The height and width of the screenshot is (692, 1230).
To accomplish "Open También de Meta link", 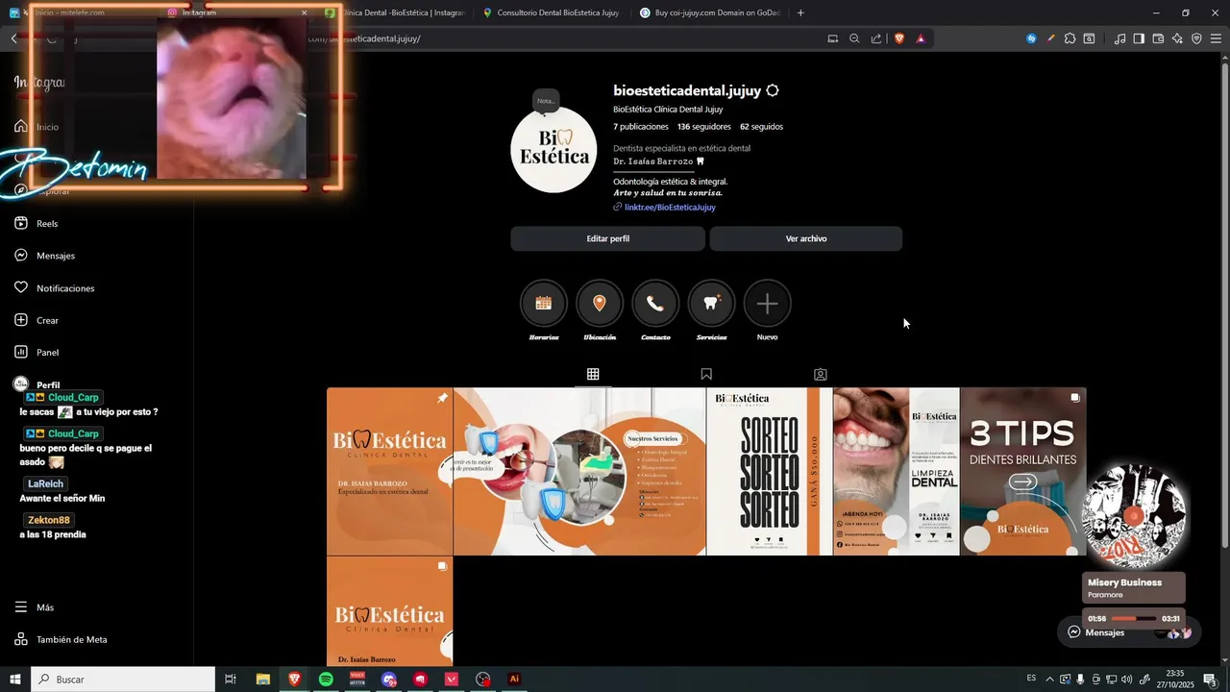I will [x=61, y=639].
